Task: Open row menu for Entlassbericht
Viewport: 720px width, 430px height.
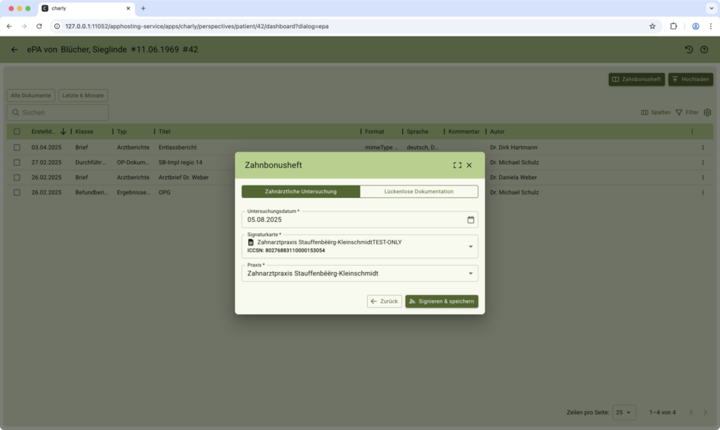Action: [x=702, y=148]
